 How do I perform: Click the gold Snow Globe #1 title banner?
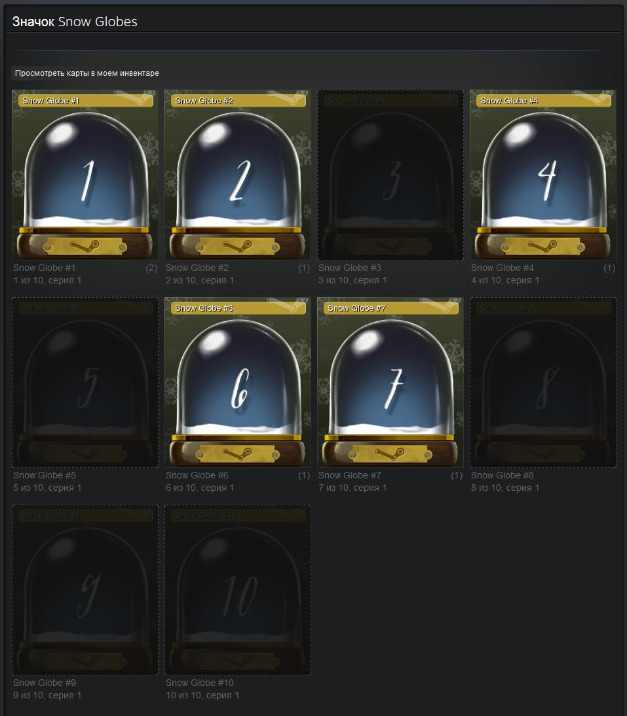(85, 100)
